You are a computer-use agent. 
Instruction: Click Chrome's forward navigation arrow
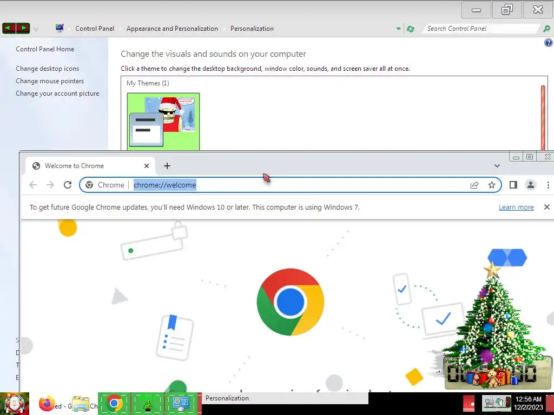click(50, 185)
